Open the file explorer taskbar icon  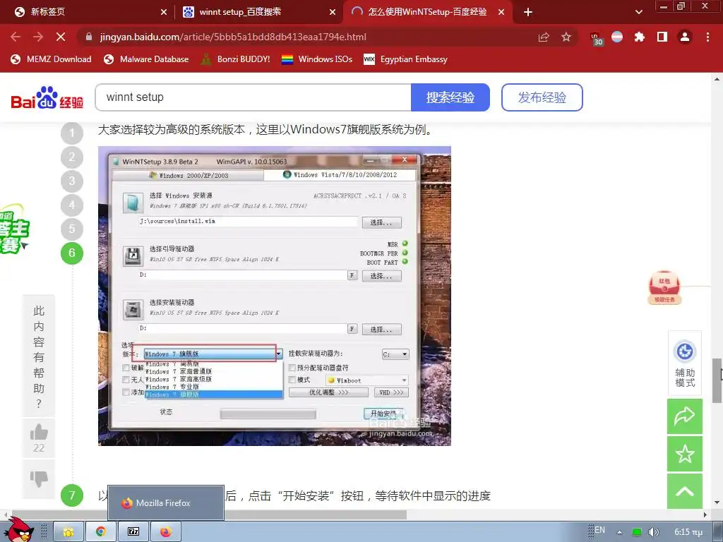[68, 531]
